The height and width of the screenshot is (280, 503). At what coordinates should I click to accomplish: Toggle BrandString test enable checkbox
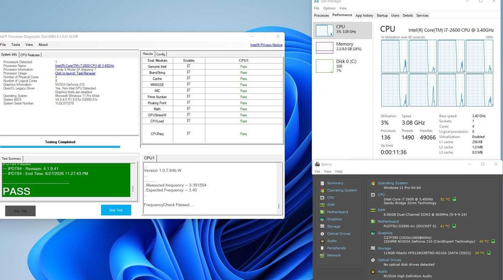tap(189, 72)
